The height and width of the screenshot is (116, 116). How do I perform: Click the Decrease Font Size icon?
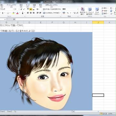point(24,9)
